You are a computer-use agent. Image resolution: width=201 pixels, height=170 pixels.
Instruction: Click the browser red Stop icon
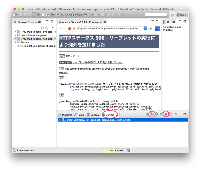pyautogui.click(x=70, y=28)
